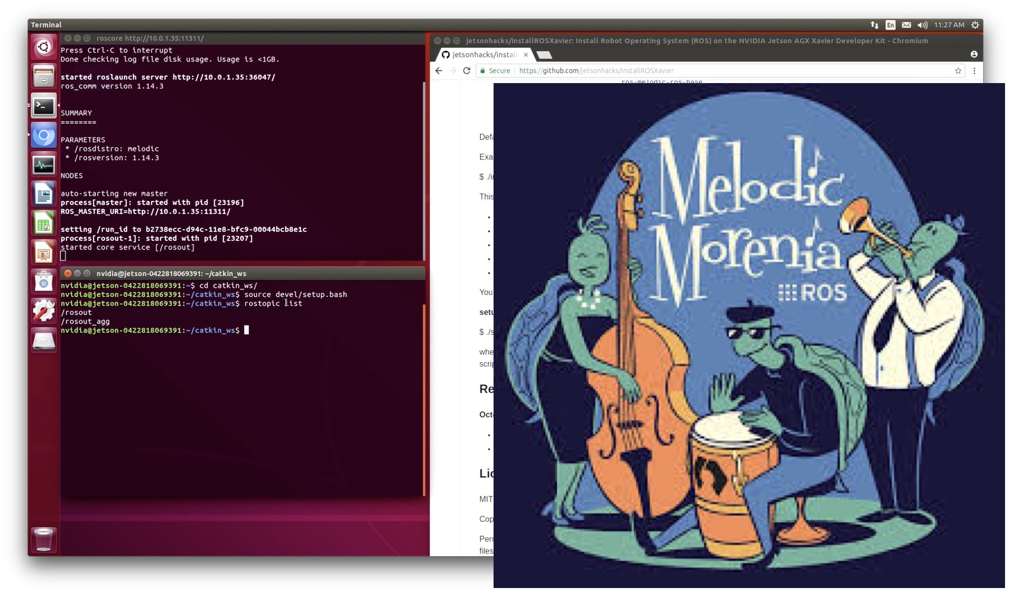Click 'started core service [/rosout]' line
1011x593 pixels.
127,247
